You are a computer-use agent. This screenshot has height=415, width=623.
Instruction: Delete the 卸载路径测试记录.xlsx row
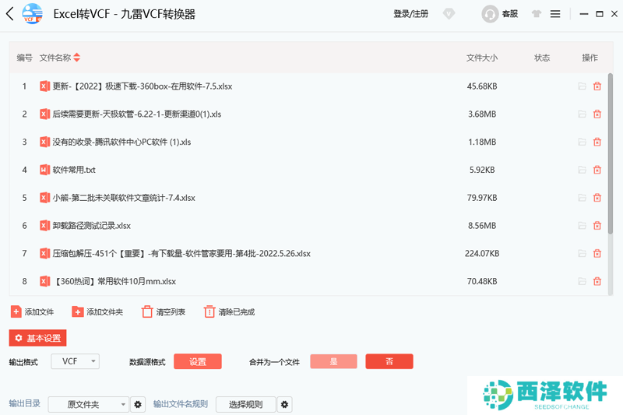pos(597,226)
